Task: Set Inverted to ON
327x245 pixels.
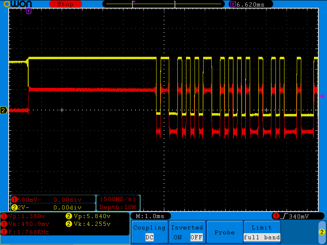Action: (x=178, y=237)
